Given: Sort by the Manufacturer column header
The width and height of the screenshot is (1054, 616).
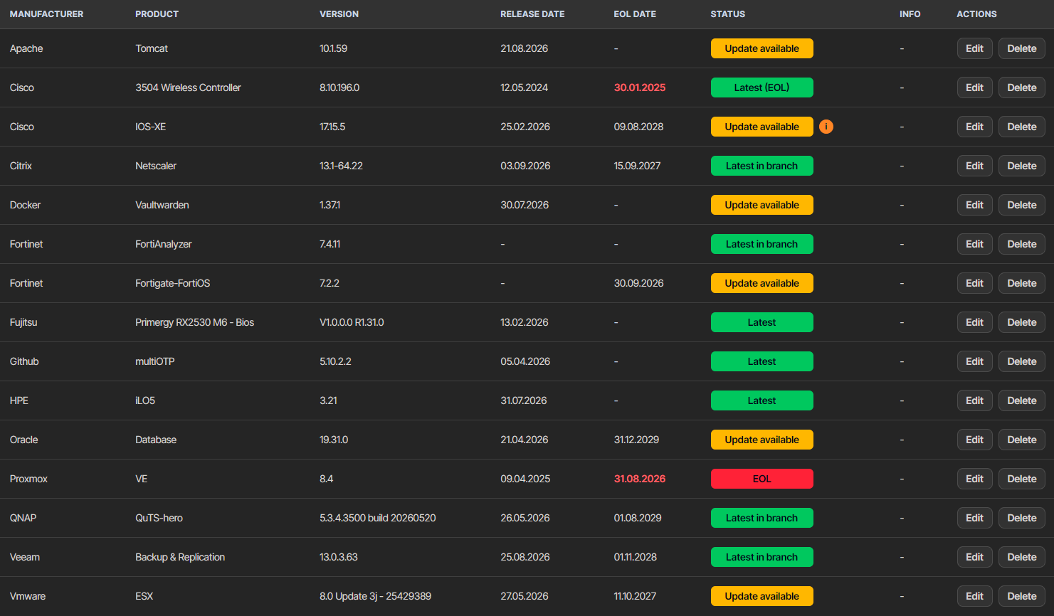Looking at the screenshot, I should 46,14.
